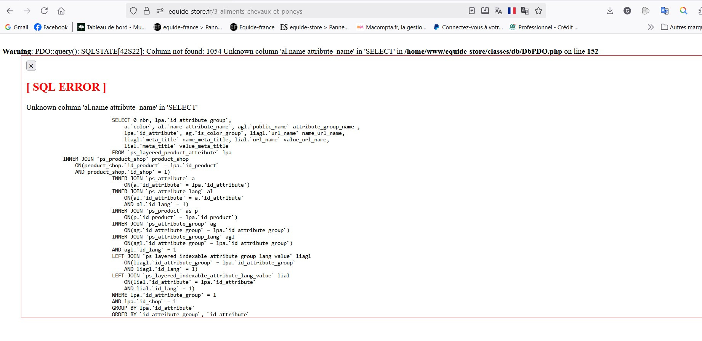The image size is (702, 341).
Task: Open the Tableau de bord bookmark
Action: coord(112,27)
